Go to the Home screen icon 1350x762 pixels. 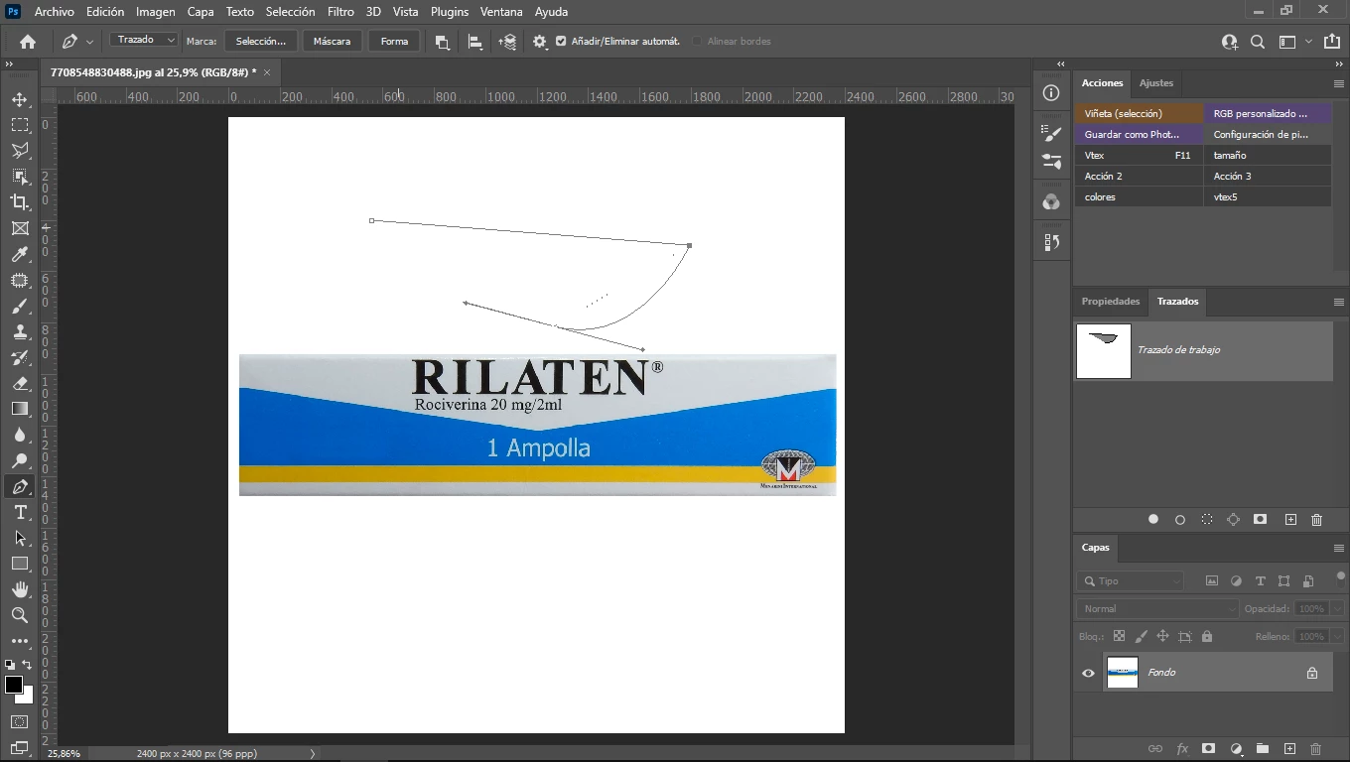tap(28, 42)
